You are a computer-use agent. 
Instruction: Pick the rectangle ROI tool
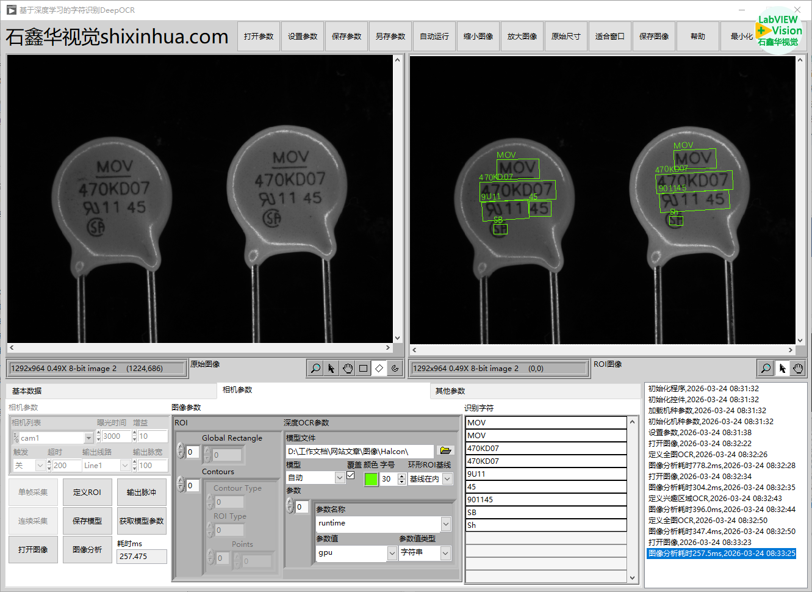363,369
